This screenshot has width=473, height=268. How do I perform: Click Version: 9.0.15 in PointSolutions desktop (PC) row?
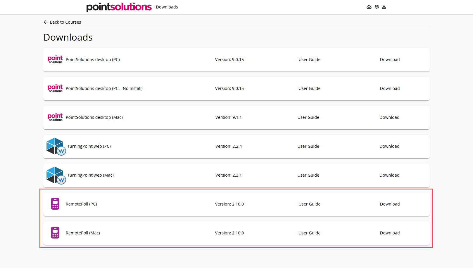click(229, 60)
